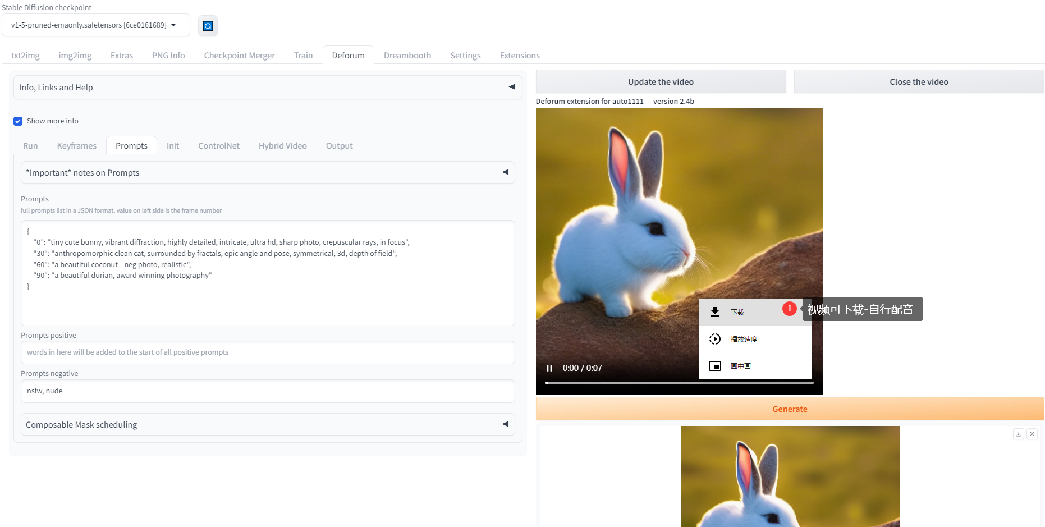Switch to the img2img tab
This screenshot has width=1045, height=527.
(75, 56)
